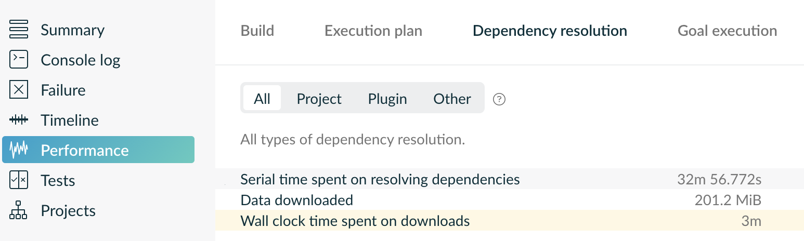Click the help question mark icon
This screenshot has height=241, width=804.
pyautogui.click(x=499, y=99)
